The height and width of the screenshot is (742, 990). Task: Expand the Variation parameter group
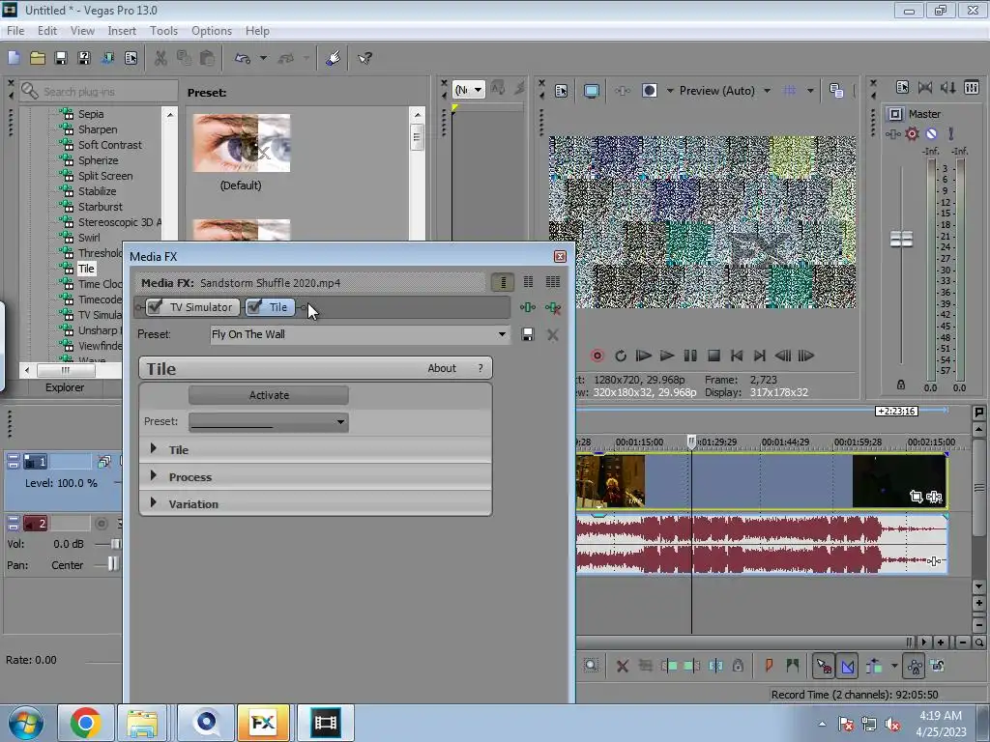(154, 502)
